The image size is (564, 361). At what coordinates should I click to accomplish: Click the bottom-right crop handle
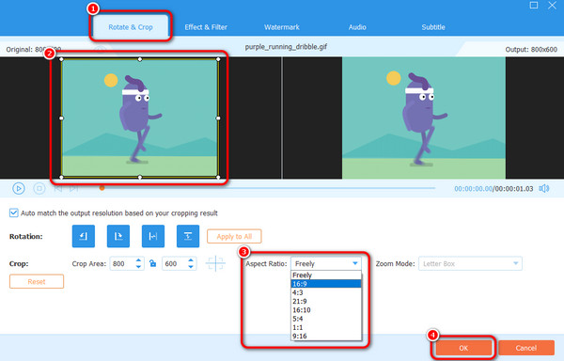tap(218, 177)
